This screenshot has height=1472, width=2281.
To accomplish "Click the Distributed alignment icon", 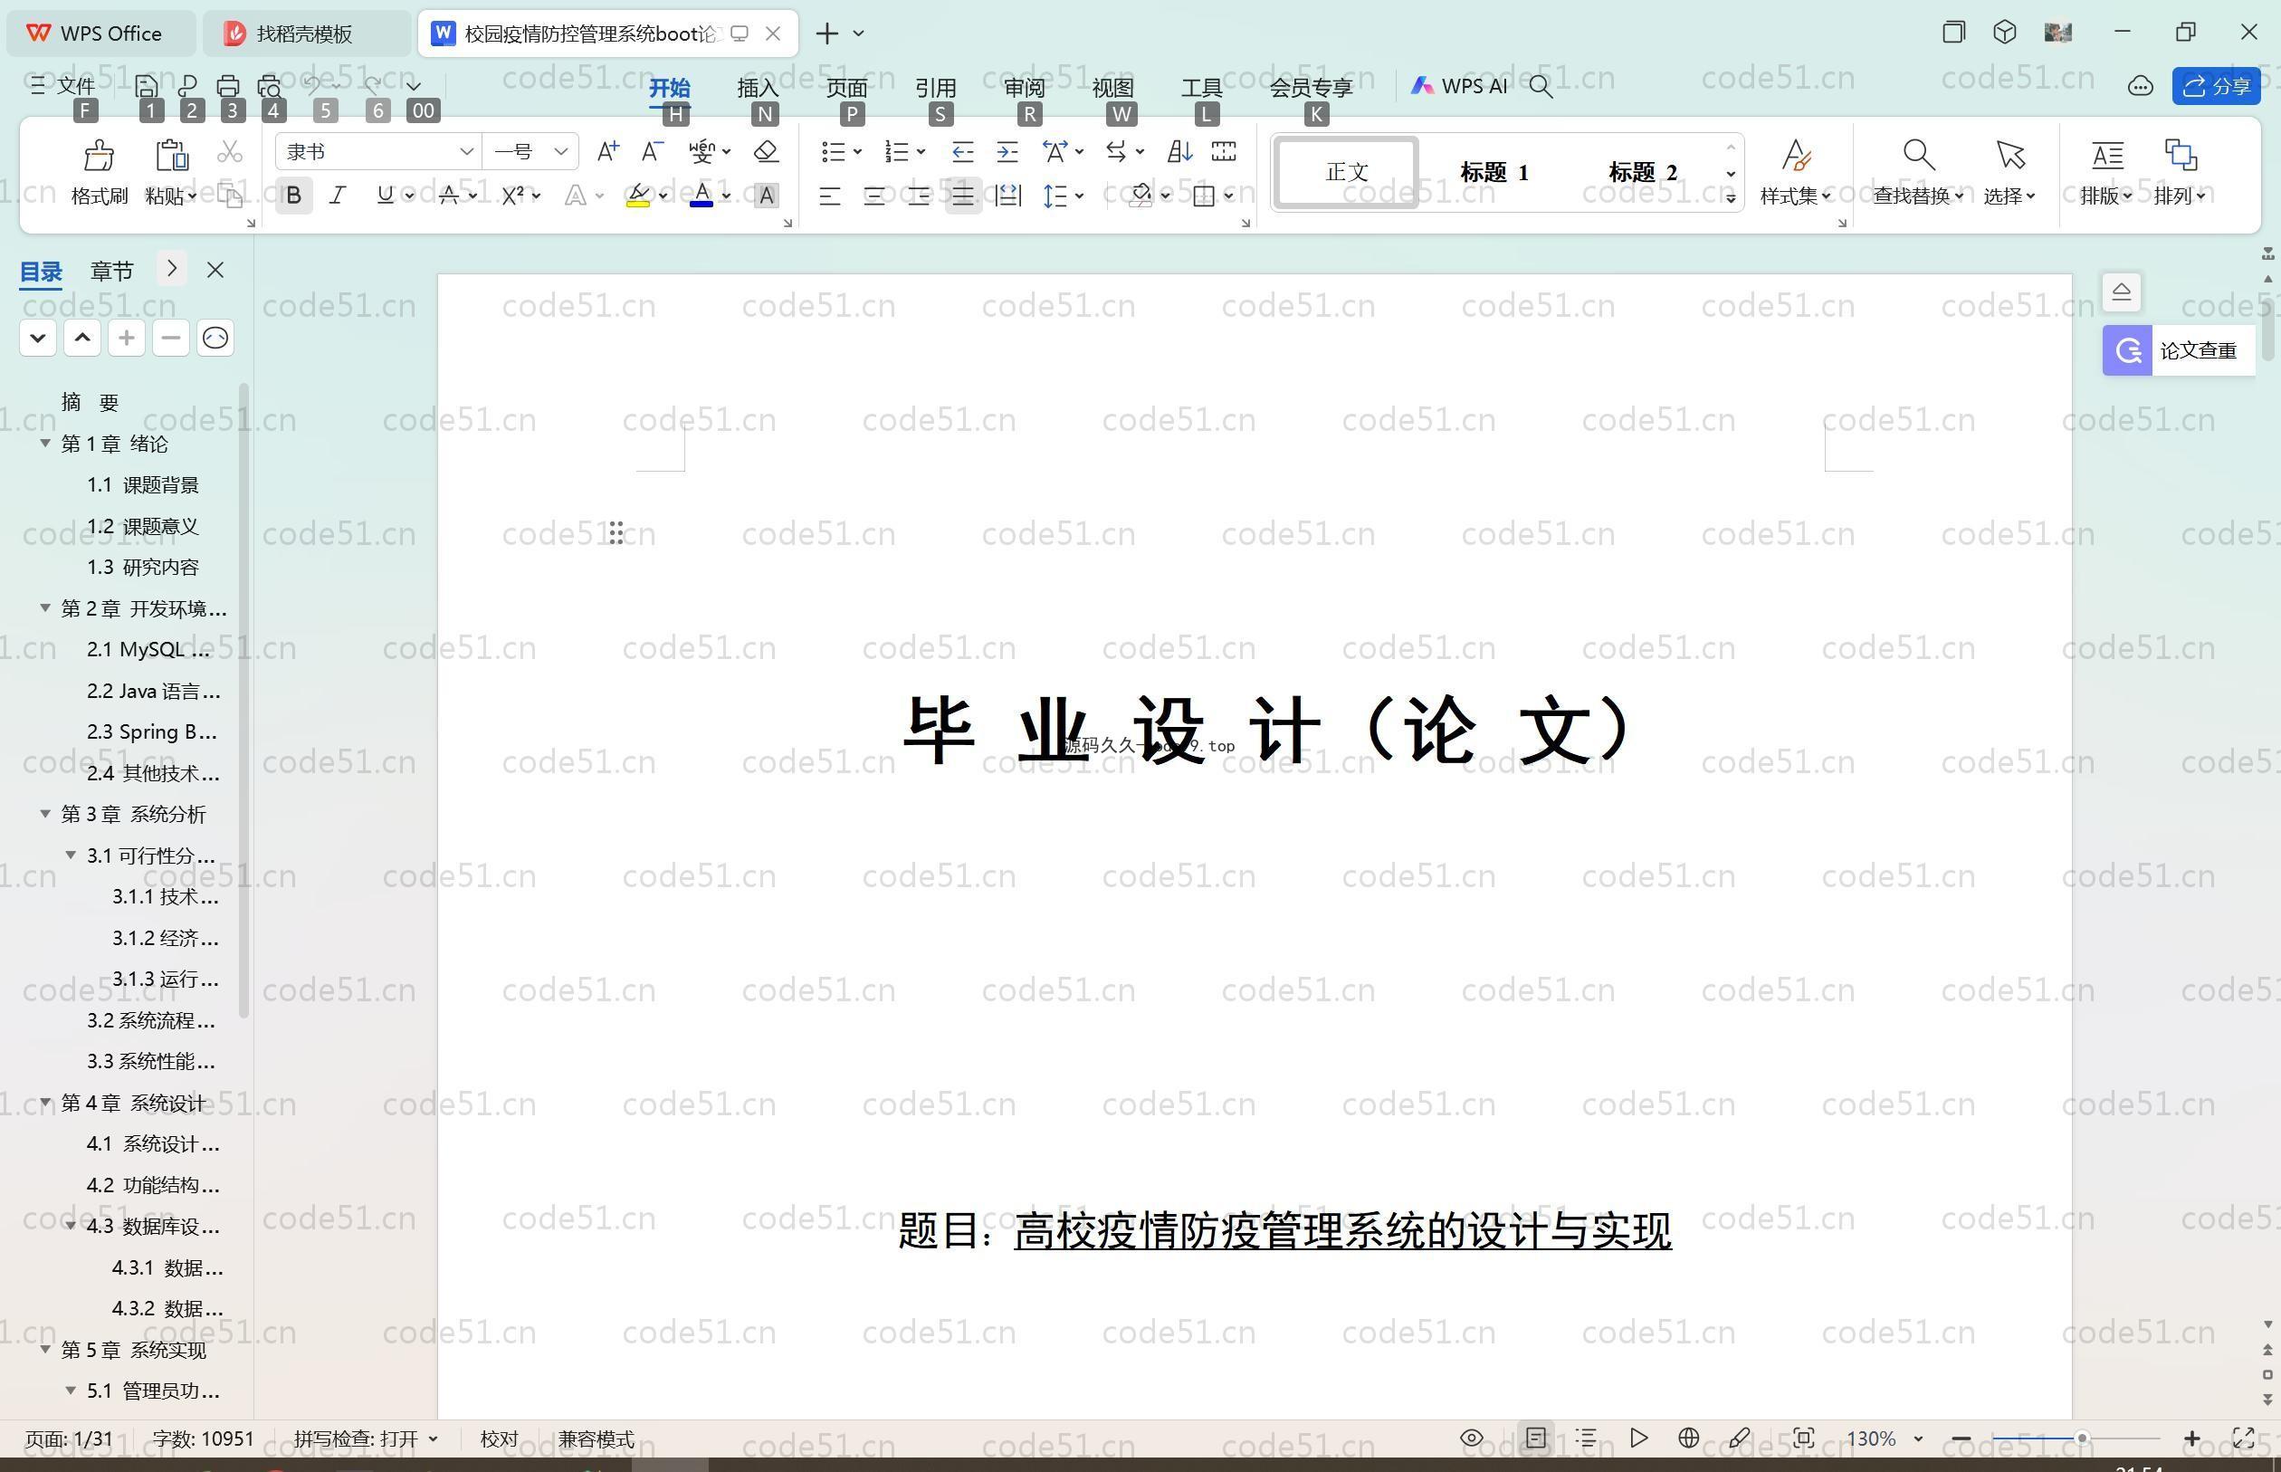I will [x=1008, y=197].
